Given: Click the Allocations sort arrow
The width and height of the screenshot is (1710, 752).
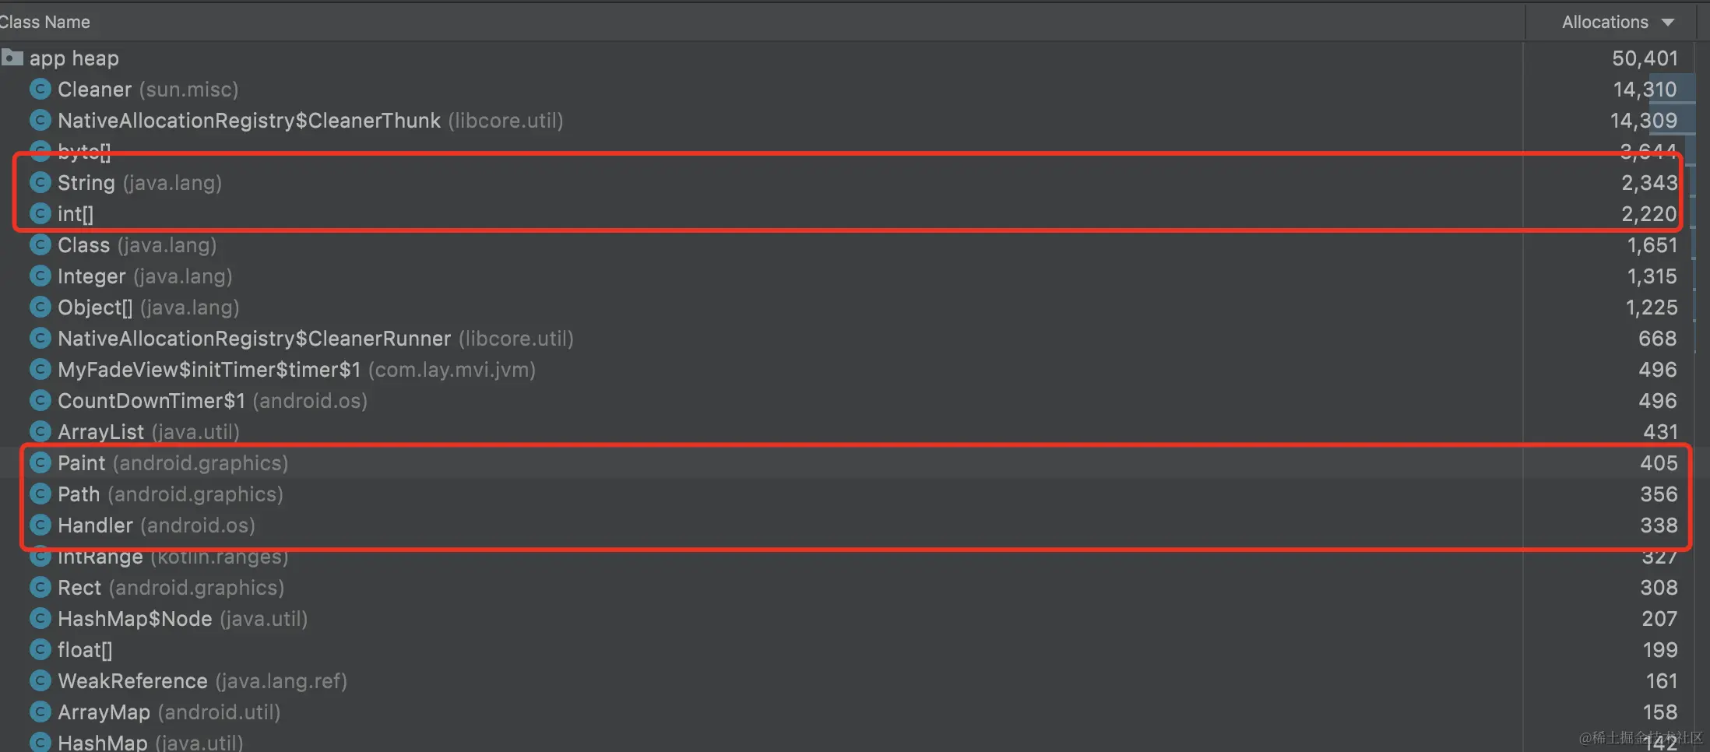Looking at the screenshot, I should click(1667, 23).
